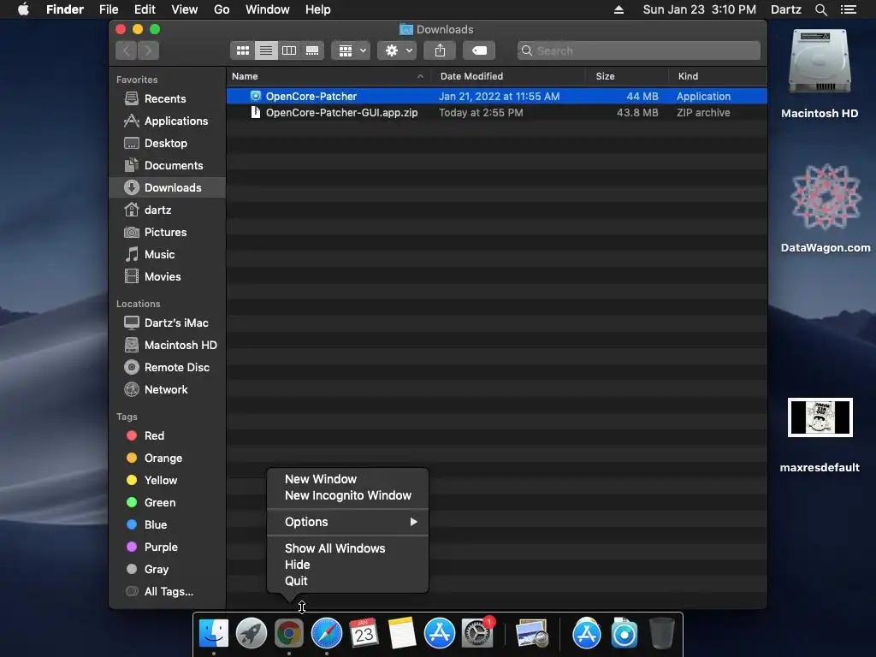Select the OpenCore-Patcher application row
The width and height of the screenshot is (876, 657).
point(497,96)
